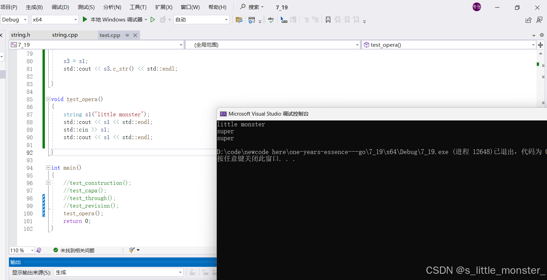Open the feedback person icon

point(539,20)
